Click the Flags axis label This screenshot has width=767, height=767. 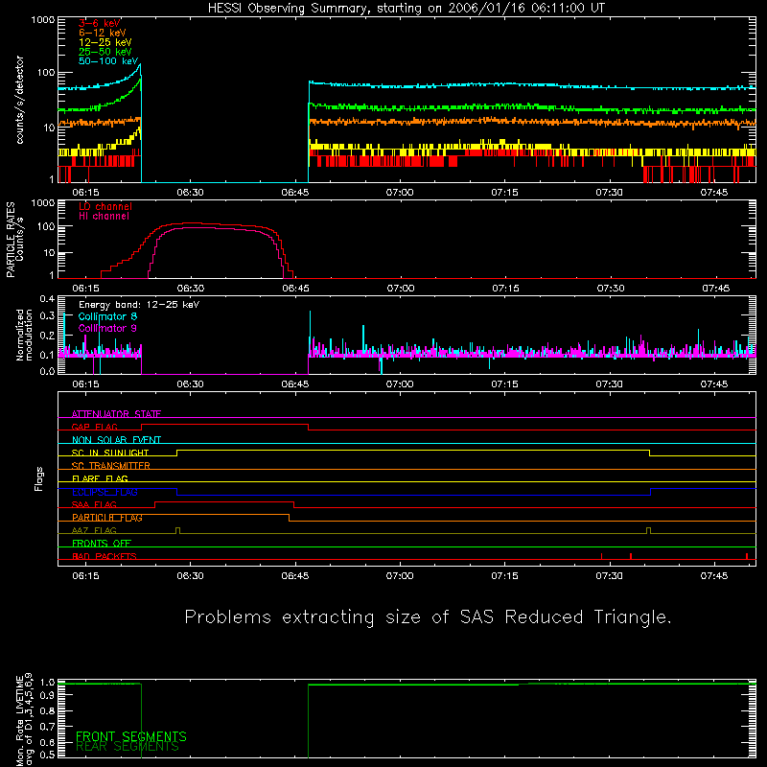(x=39, y=478)
